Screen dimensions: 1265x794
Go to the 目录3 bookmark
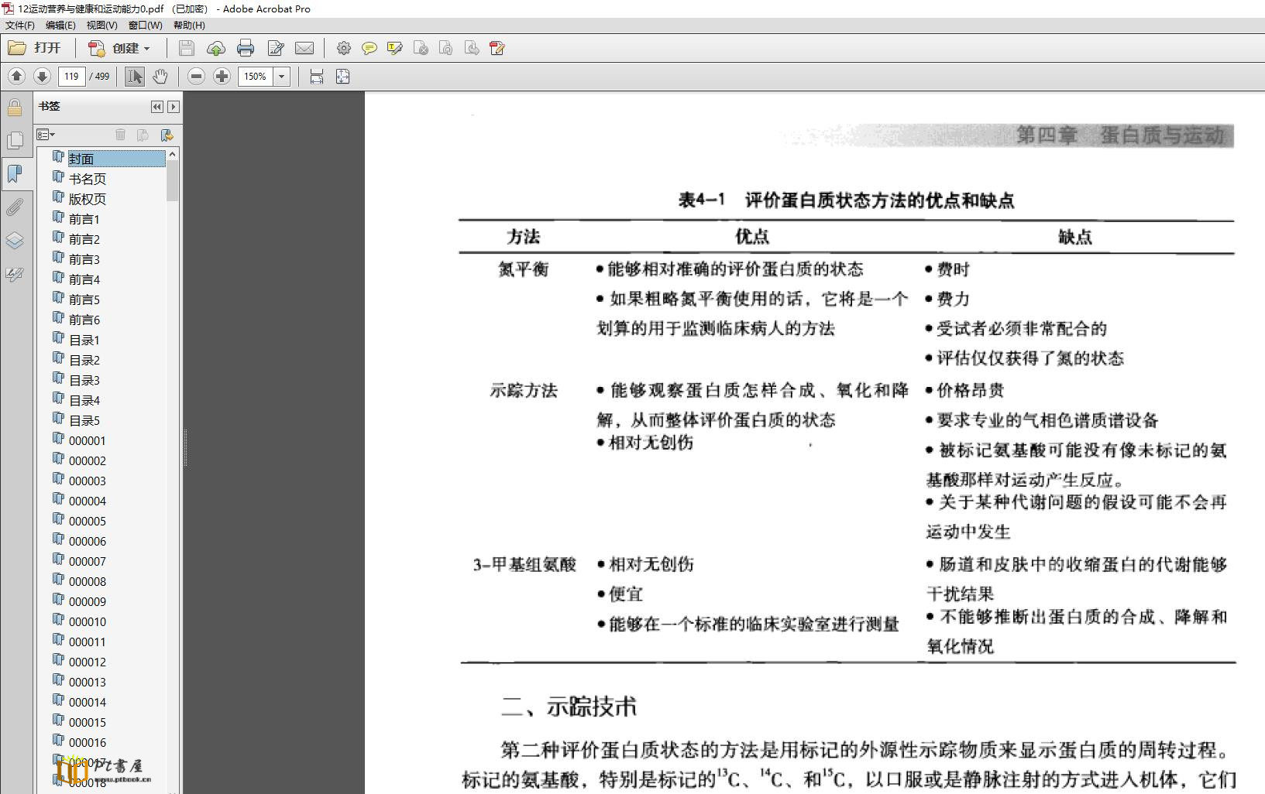tap(84, 380)
